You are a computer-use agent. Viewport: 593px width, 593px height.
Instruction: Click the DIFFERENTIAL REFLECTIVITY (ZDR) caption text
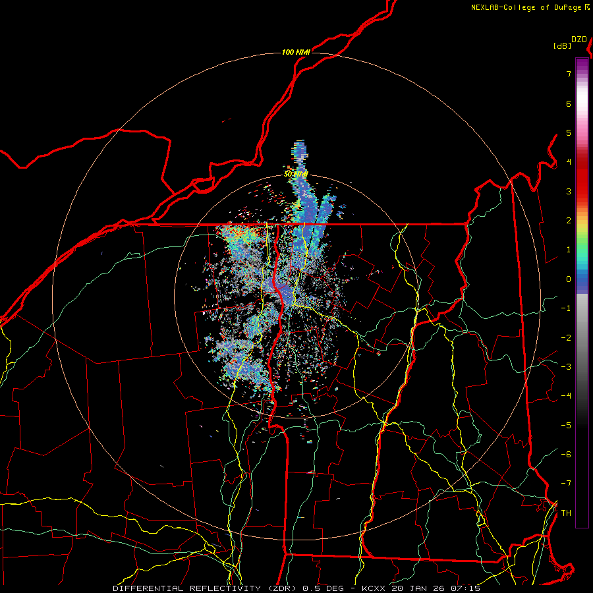pos(206,588)
